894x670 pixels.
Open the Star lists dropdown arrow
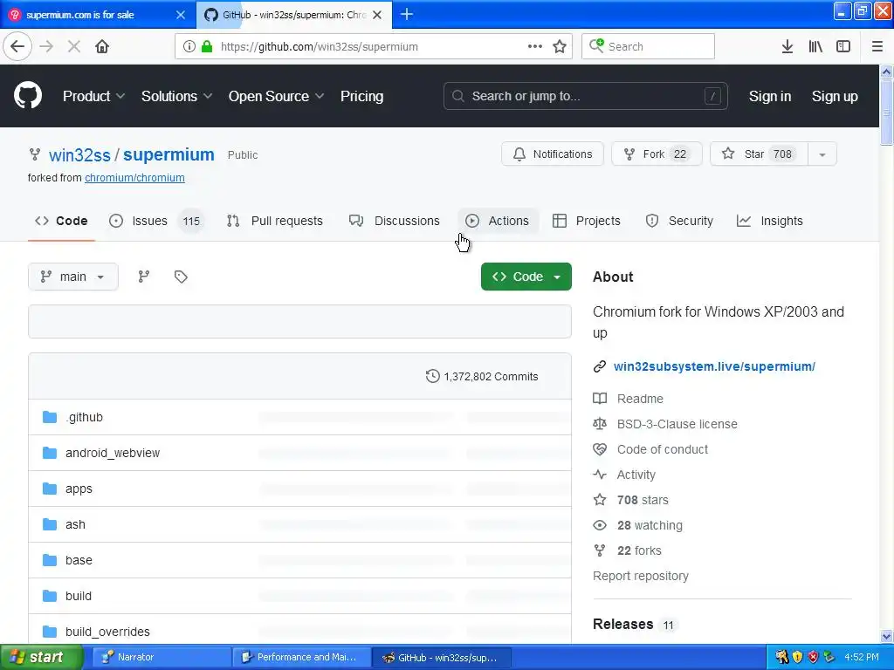click(822, 154)
